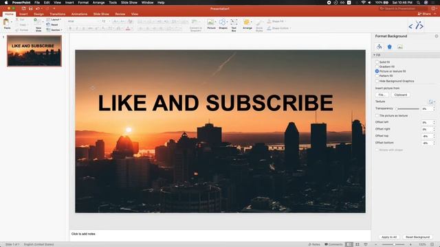Open the Section dropdown
The image size is (440, 247).
54,30
